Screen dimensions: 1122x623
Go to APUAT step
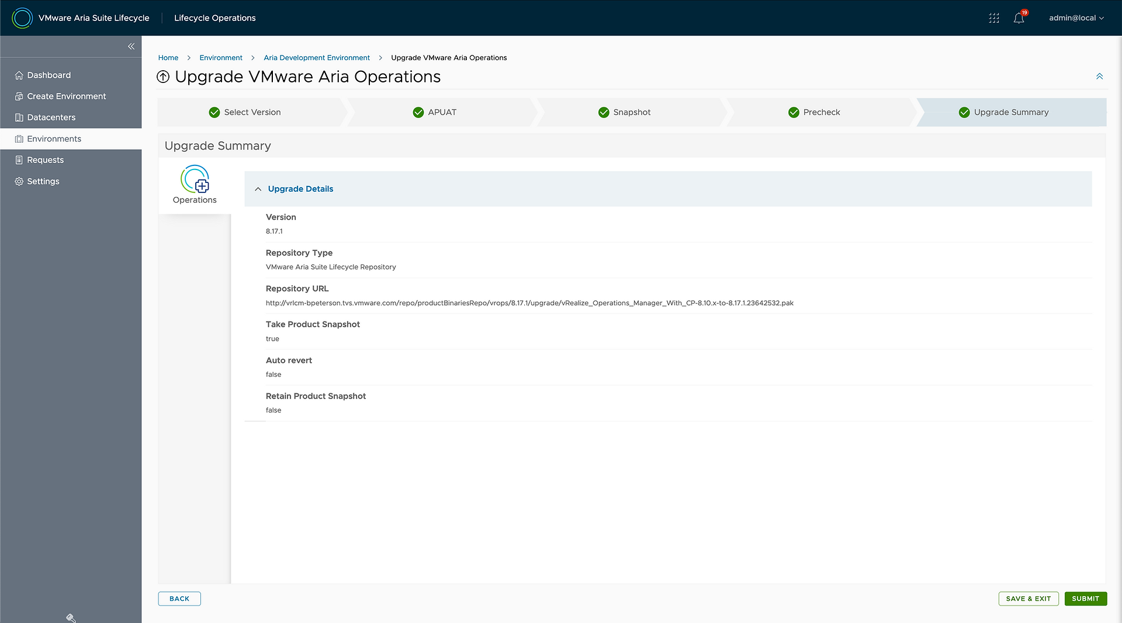pos(442,112)
